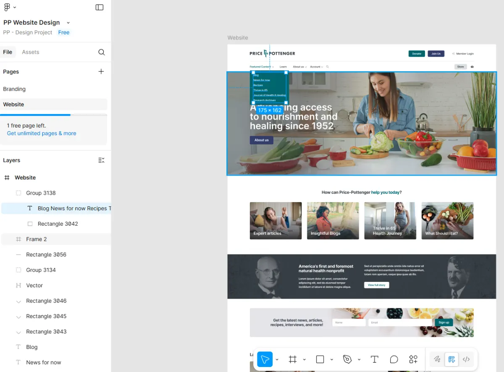The height and width of the screenshot is (372, 504).
Task: Select the Text tool
Action: point(374,359)
